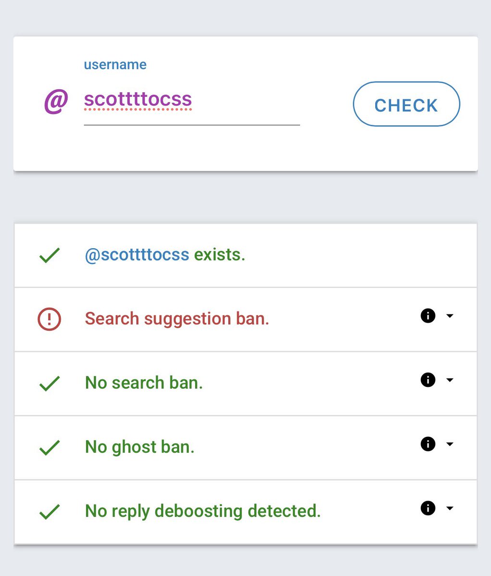Viewport: 491px width, 576px height.
Task: Expand the No search ban dropdown arrow
Action: point(450,380)
